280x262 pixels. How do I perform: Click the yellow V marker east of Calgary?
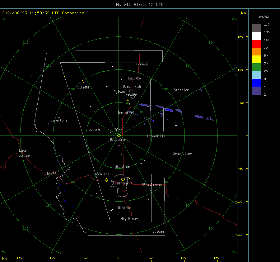129,178
